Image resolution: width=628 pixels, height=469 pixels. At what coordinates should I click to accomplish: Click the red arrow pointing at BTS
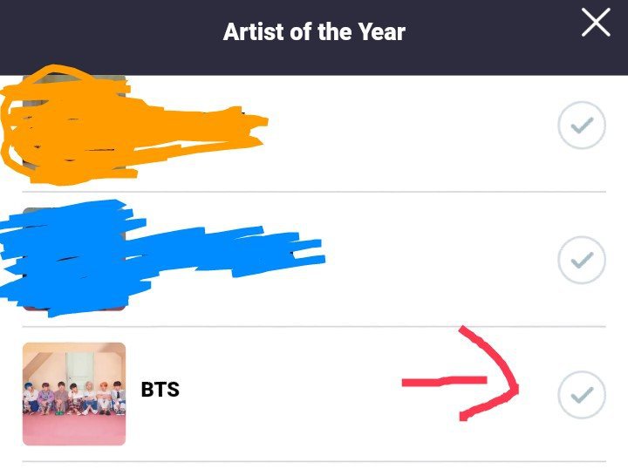point(461,374)
